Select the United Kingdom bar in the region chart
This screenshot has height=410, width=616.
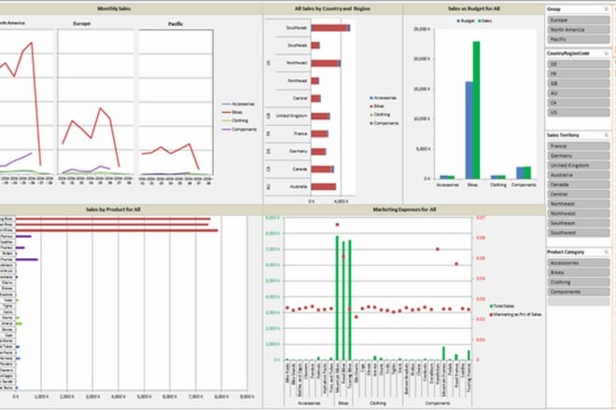point(320,116)
